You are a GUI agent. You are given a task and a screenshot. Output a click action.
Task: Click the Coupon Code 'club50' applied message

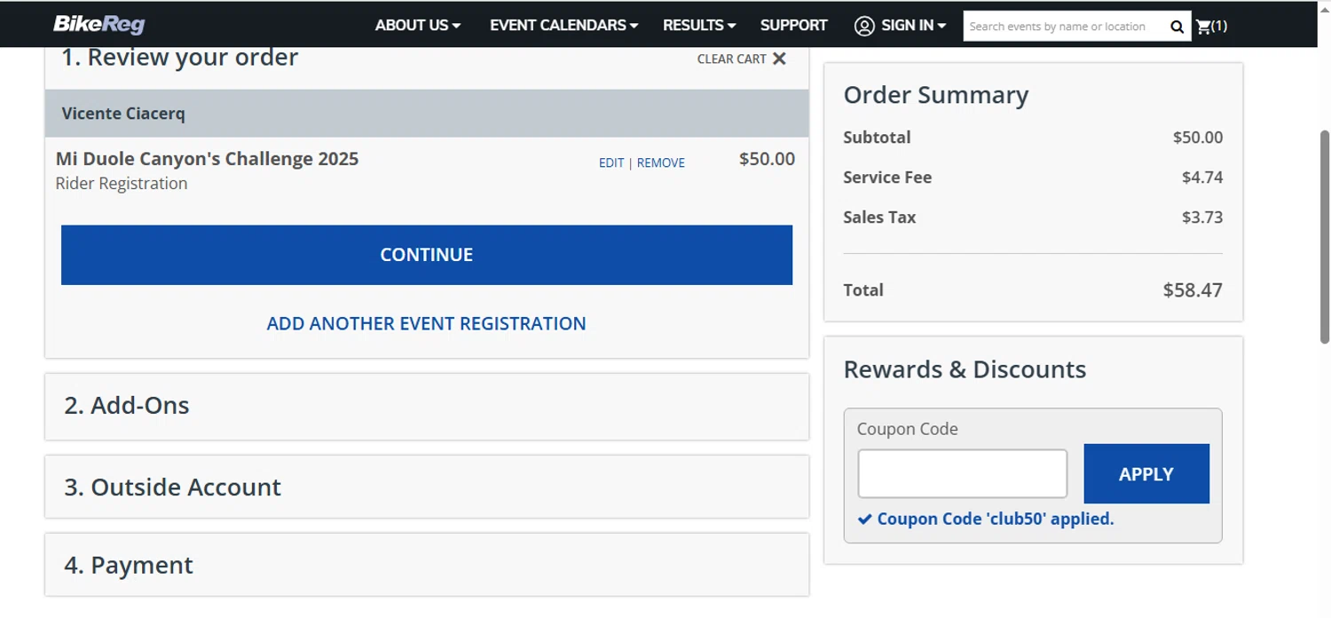(x=996, y=519)
